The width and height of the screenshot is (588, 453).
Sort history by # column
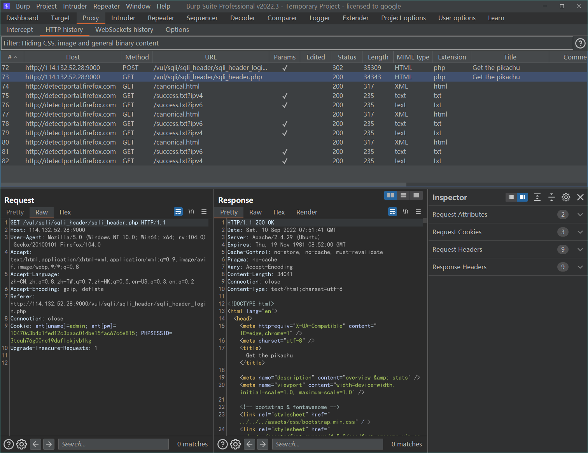(x=12, y=57)
